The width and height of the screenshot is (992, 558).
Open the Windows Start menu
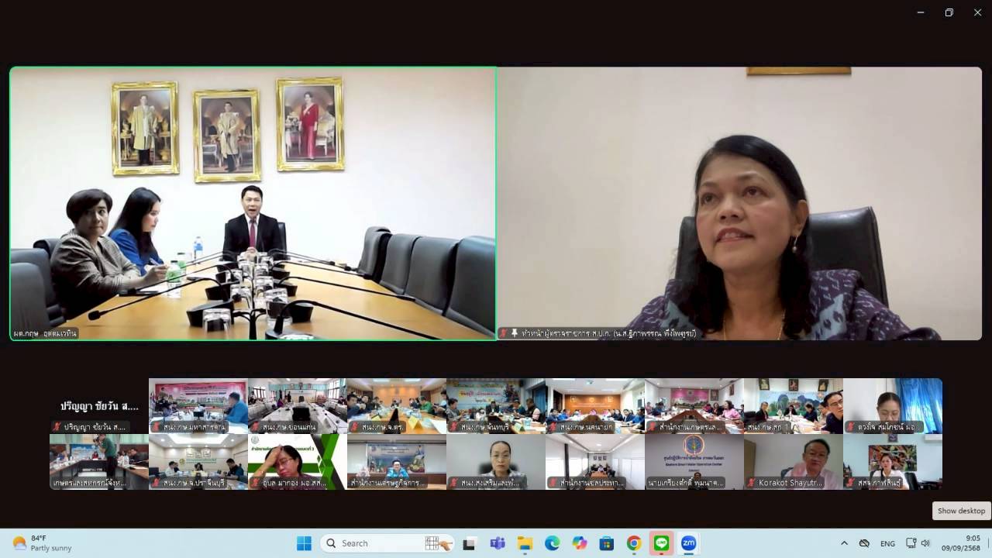tap(304, 543)
